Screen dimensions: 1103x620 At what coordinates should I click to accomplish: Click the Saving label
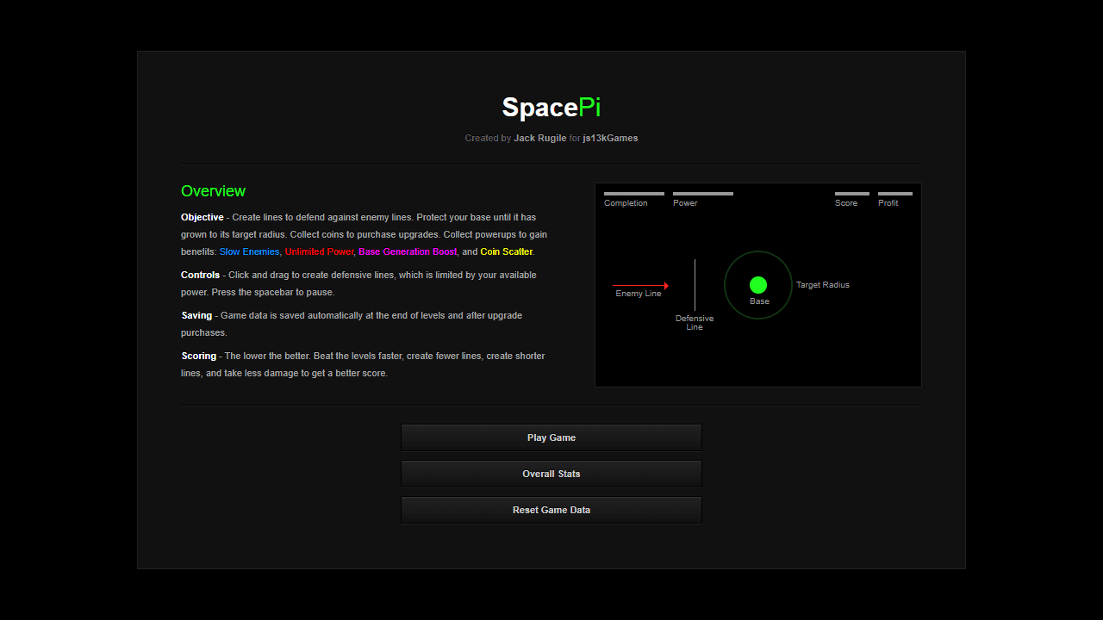(x=196, y=315)
